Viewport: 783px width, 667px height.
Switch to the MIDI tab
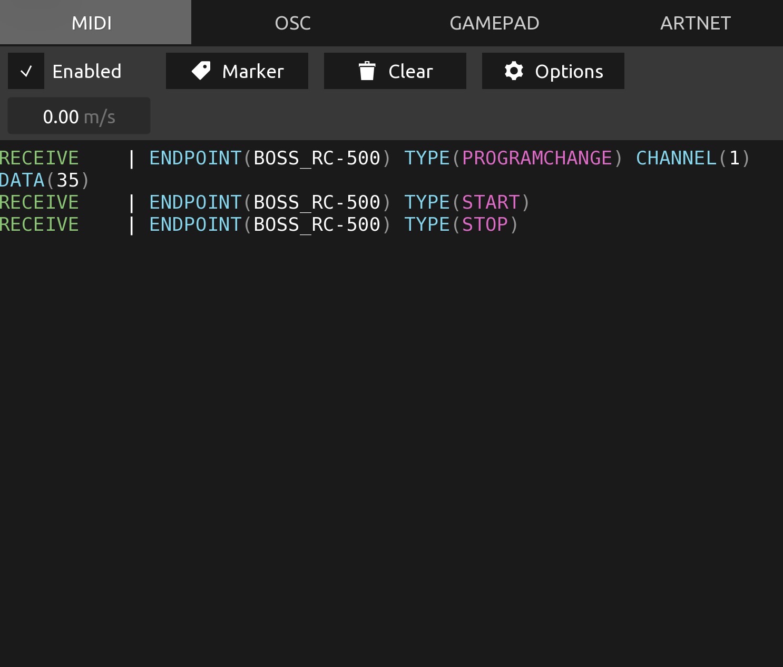coord(92,23)
